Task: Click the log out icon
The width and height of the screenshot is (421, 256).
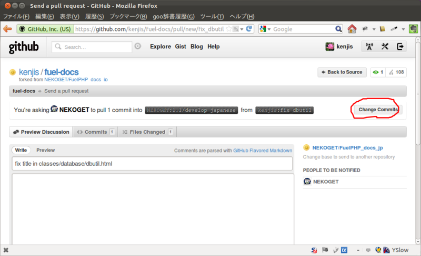Action: pos(400,47)
